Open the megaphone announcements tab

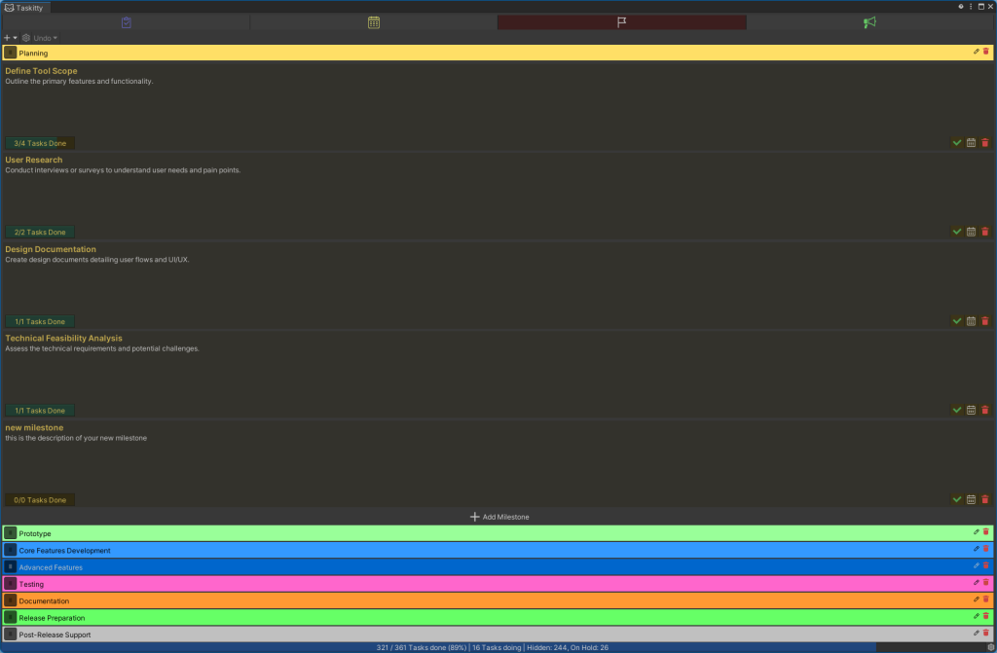click(x=869, y=22)
